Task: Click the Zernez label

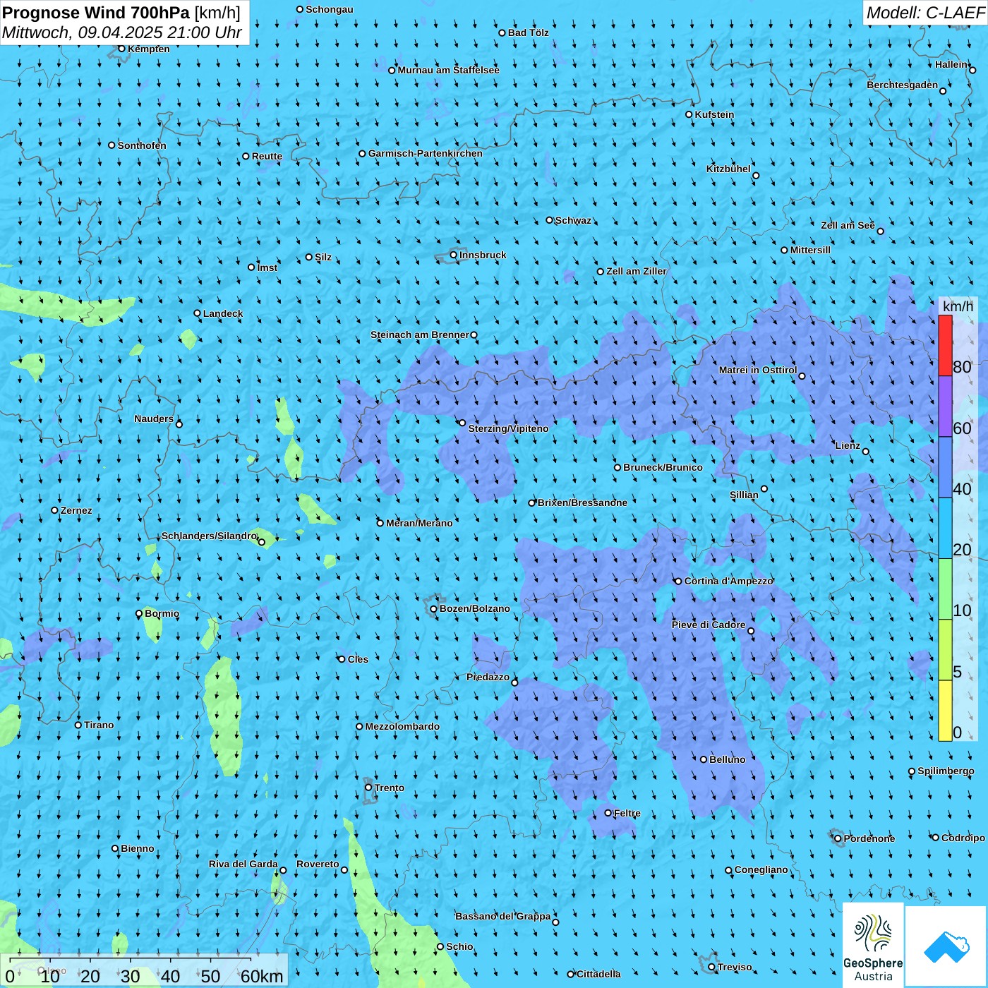Action: [x=76, y=510]
